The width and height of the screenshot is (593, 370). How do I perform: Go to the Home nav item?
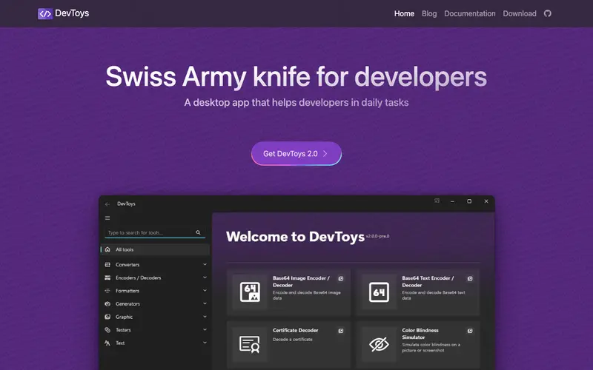tap(404, 13)
